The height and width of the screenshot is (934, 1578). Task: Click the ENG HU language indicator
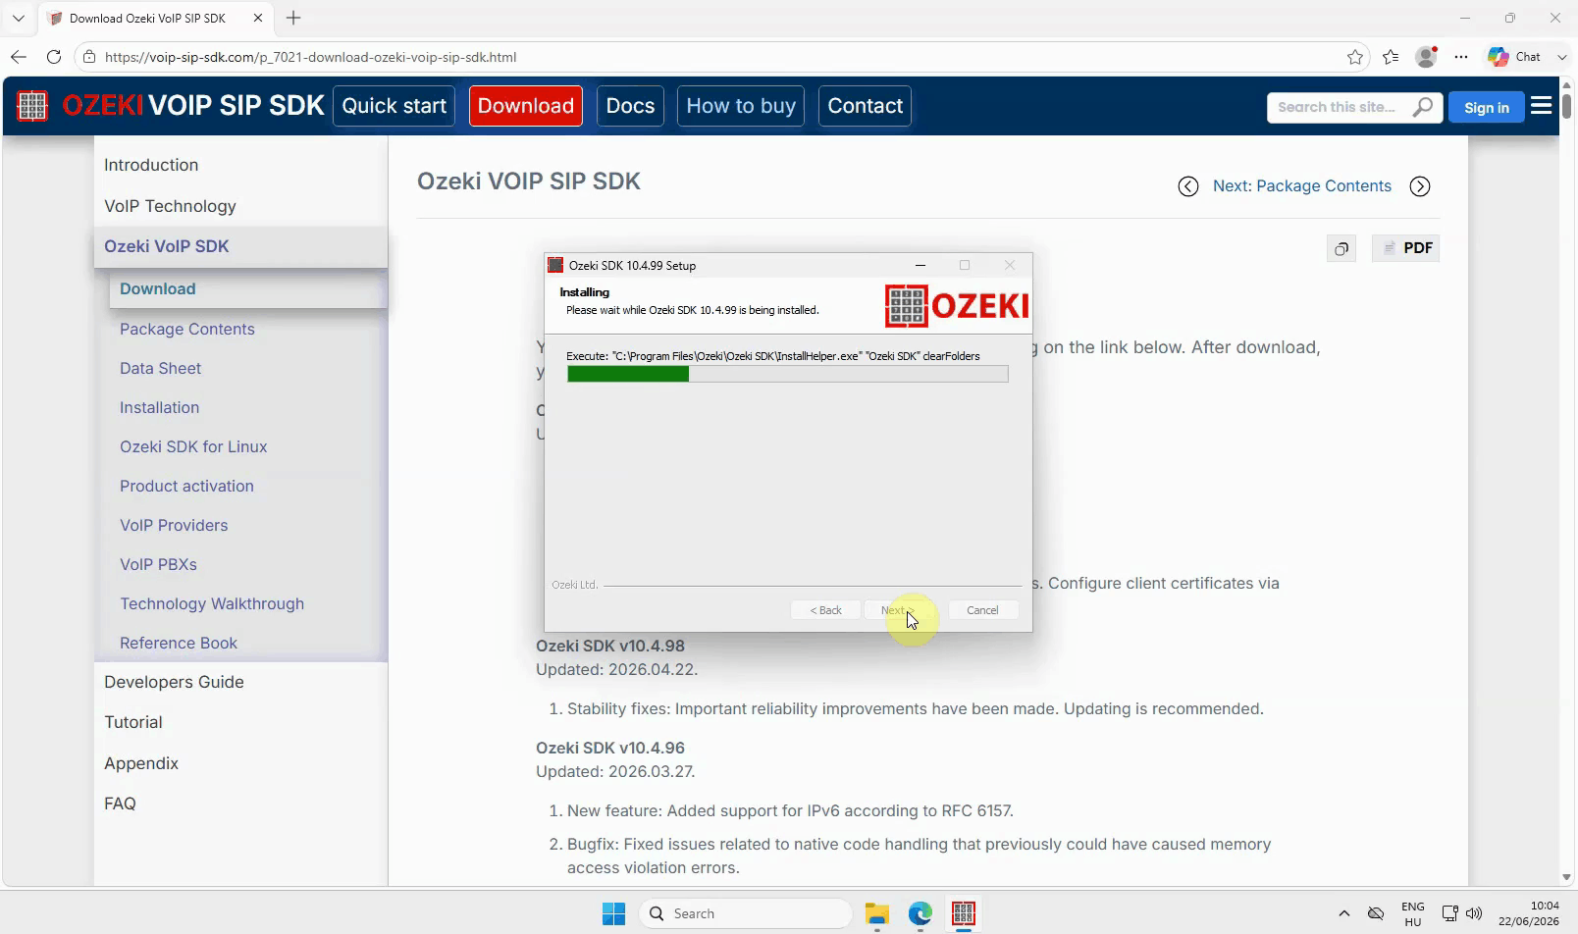1413,913
